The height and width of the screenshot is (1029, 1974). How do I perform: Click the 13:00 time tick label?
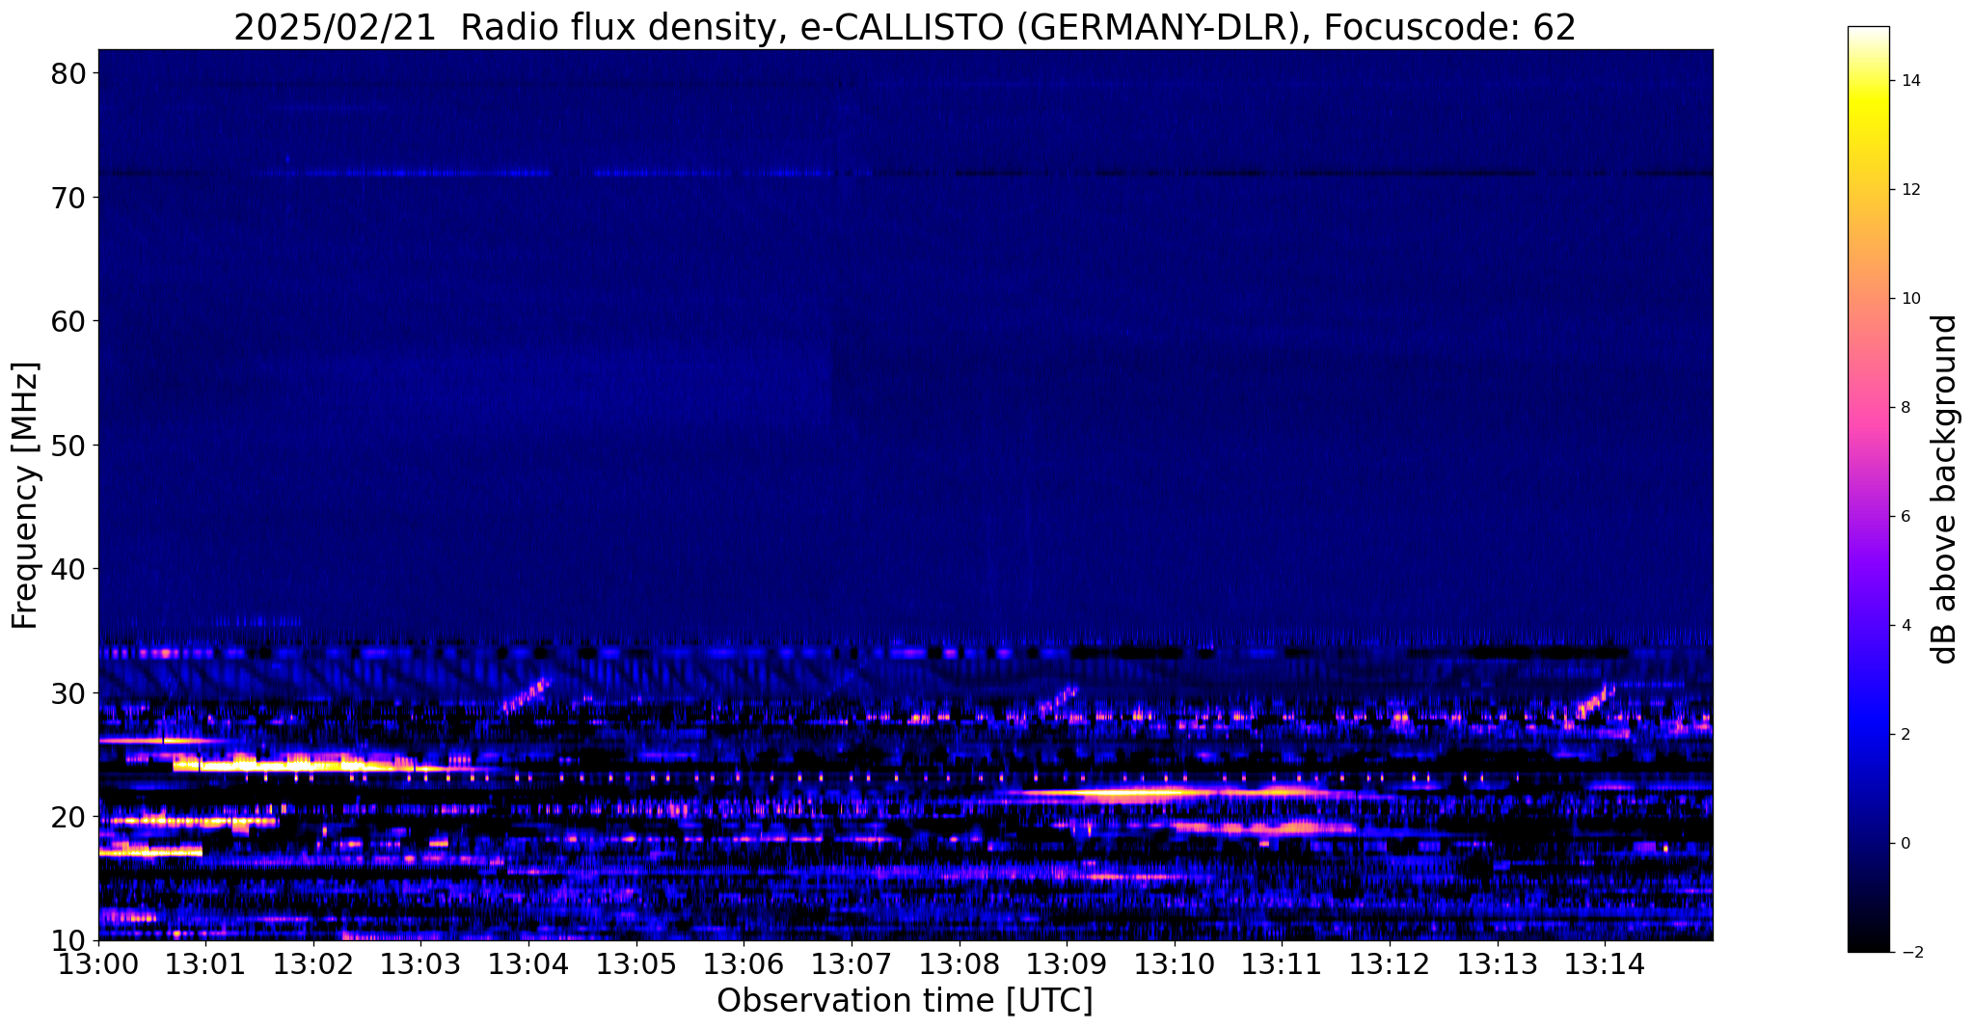click(98, 963)
